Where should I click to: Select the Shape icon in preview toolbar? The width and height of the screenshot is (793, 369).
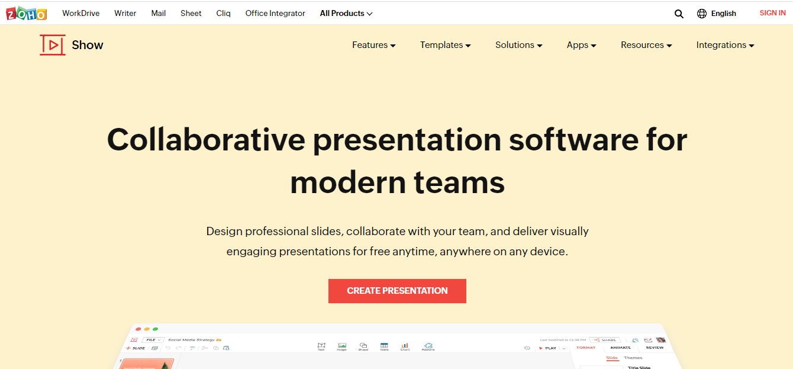(x=363, y=346)
